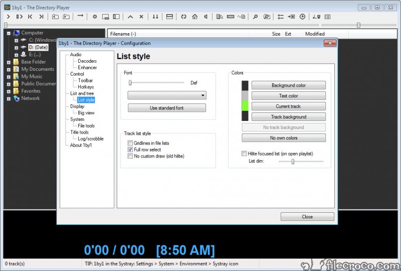Expand the Network node
This screenshot has width=401, height=271.
(9, 98)
